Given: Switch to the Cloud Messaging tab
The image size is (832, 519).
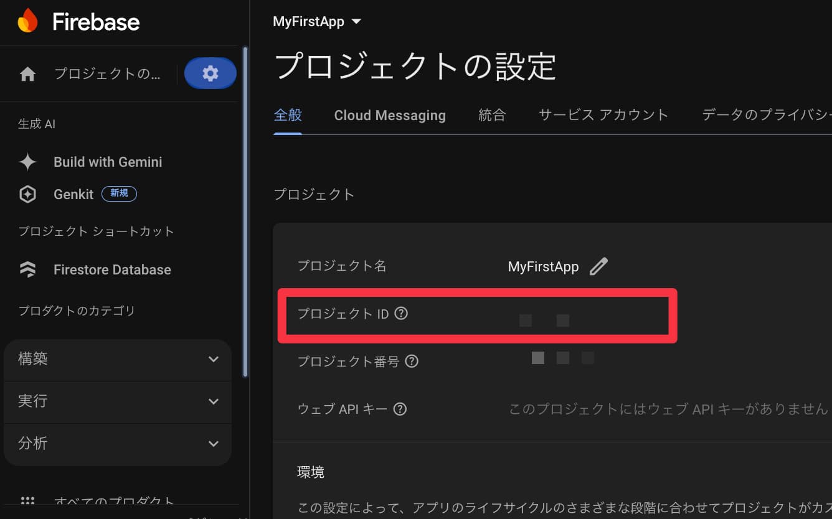Looking at the screenshot, I should click(390, 115).
